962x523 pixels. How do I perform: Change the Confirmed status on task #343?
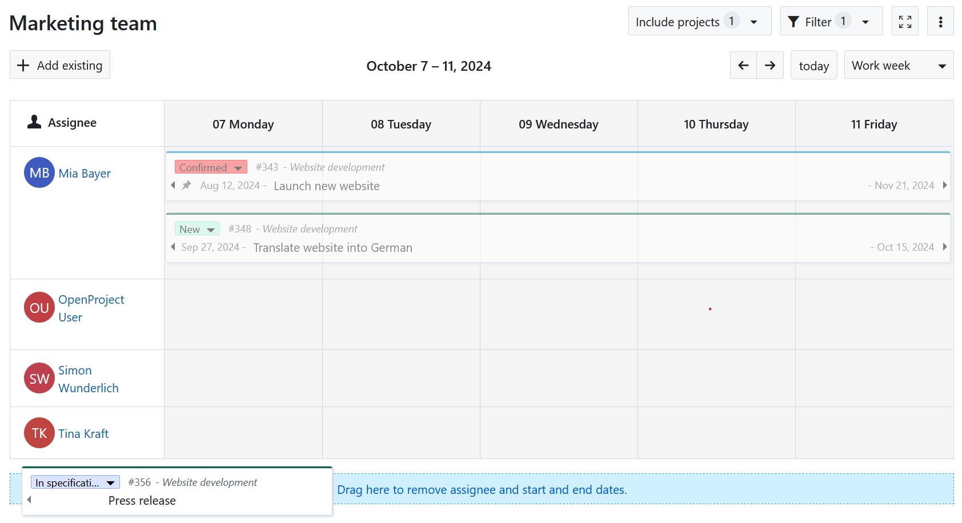click(211, 167)
